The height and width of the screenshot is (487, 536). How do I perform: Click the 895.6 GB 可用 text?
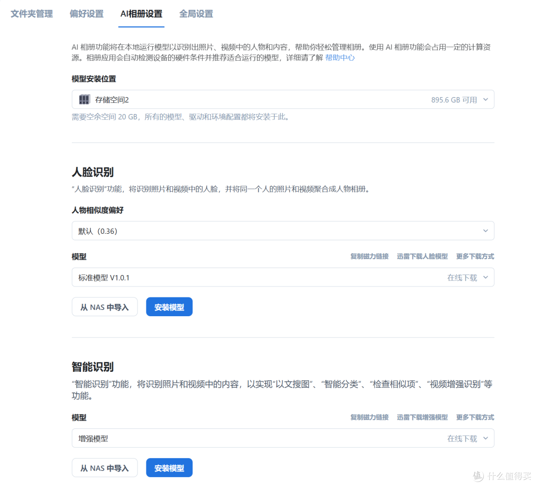point(454,100)
